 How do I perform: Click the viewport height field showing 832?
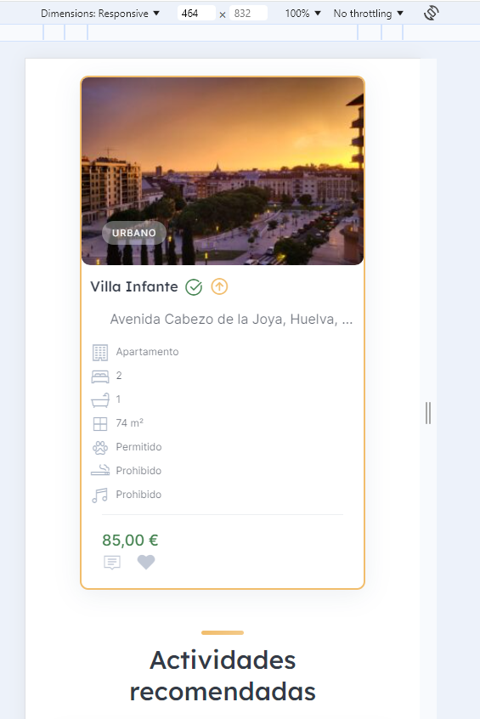click(248, 14)
